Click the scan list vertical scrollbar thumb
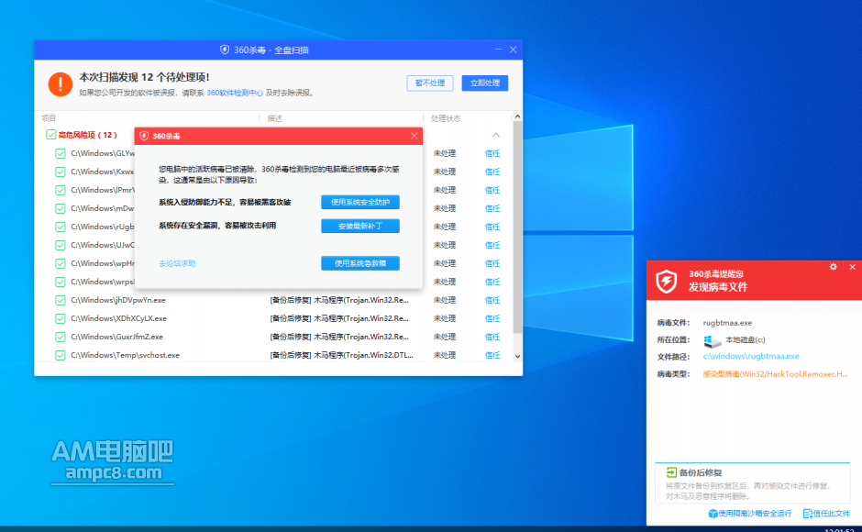The image size is (862, 532). coord(517,227)
